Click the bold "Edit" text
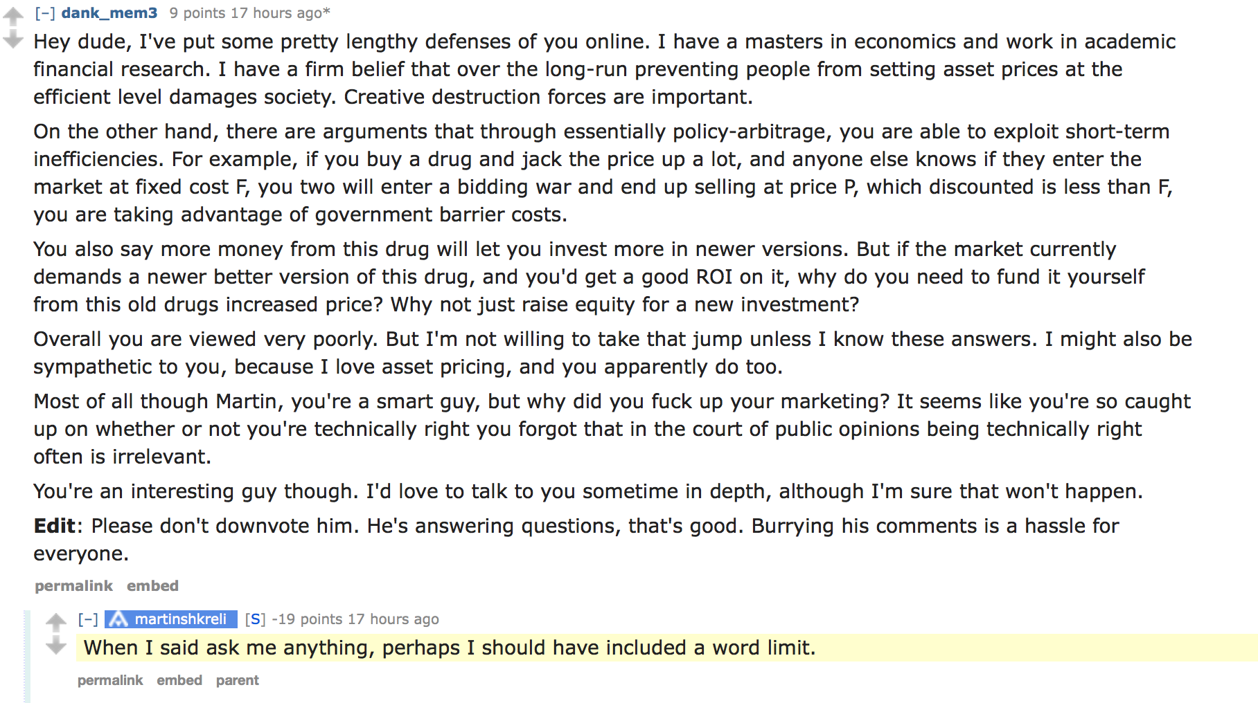 pos(54,526)
